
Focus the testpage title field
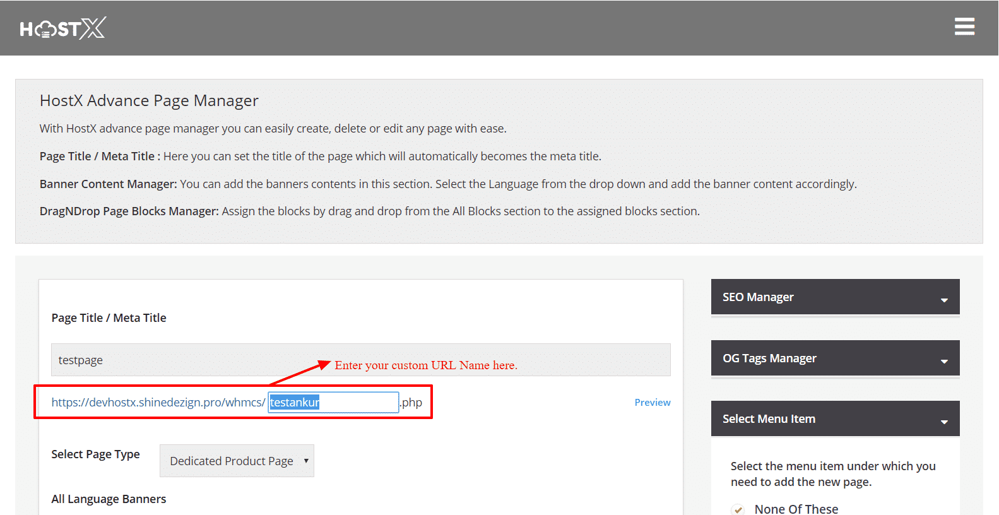point(360,360)
